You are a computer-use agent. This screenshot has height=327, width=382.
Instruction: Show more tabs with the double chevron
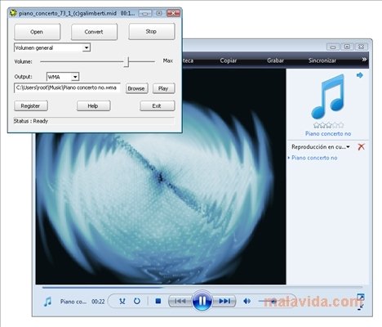[x=364, y=60]
